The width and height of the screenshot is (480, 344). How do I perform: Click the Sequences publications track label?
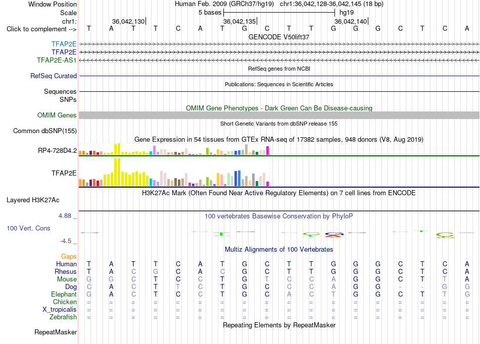(60, 91)
